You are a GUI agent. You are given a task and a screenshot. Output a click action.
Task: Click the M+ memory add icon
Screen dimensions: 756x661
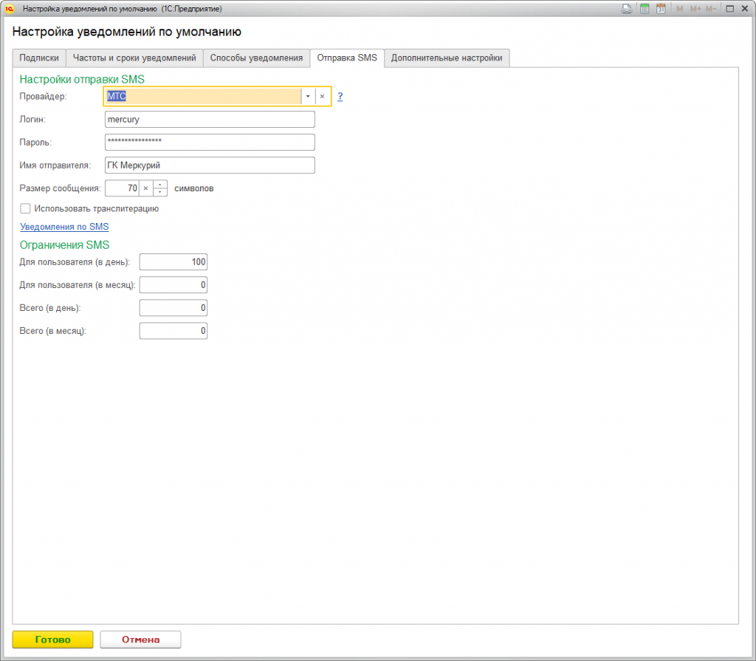click(695, 9)
